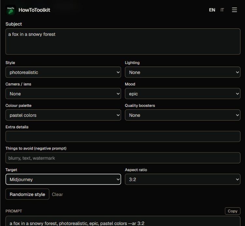Click the Quality boosters label
Image resolution: width=245 pixels, height=226 pixels.
coord(140,105)
